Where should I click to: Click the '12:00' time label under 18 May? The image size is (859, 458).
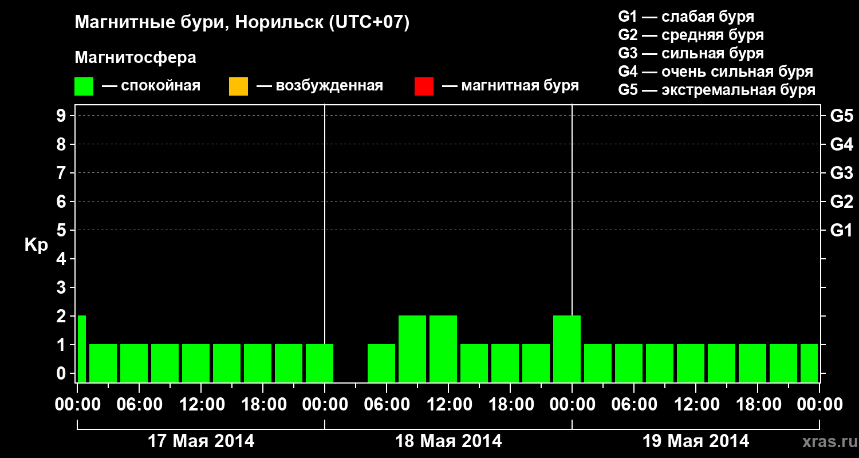[x=448, y=405]
